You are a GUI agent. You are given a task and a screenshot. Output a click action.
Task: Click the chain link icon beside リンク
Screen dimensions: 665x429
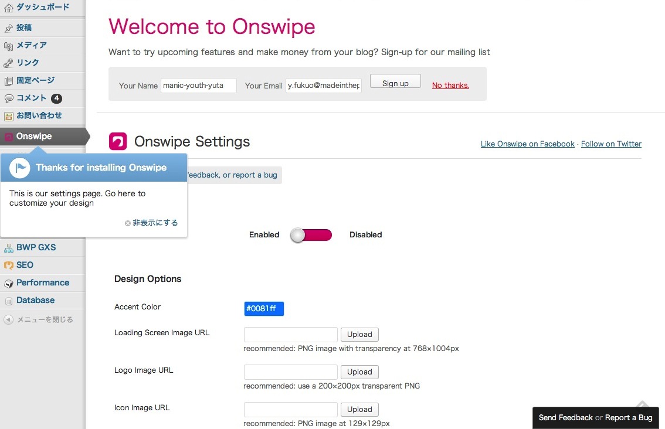point(8,63)
